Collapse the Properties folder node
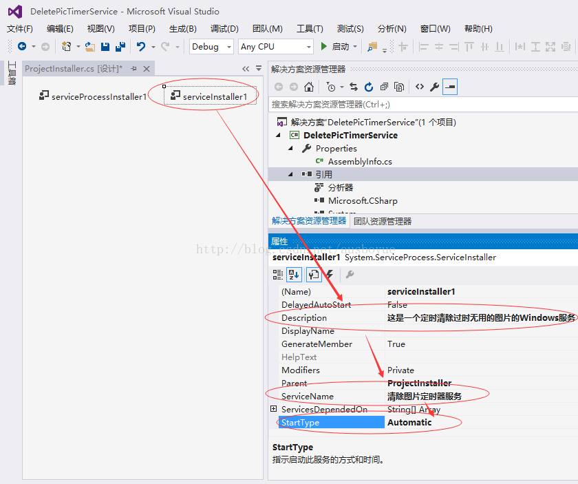Viewport: 578px width, 484px height. tap(290, 148)
